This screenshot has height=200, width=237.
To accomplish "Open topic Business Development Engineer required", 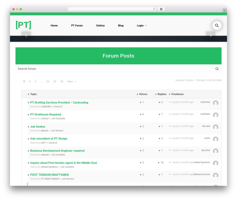I will point(57,151).
